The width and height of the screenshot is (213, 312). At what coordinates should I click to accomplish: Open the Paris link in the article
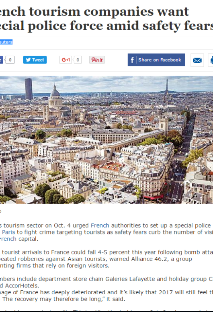click(8, 232)
